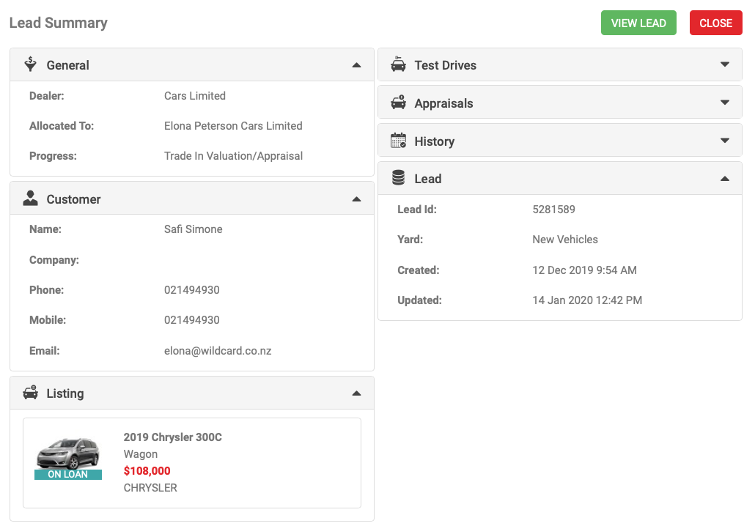Image resolution: width=755 pixels, height=526 pixels.
Task: Click the ON LOAN badge
Action: (x=68, y=475)
